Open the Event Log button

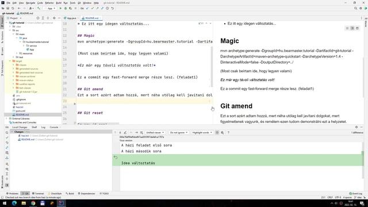(x=356, y=194)
